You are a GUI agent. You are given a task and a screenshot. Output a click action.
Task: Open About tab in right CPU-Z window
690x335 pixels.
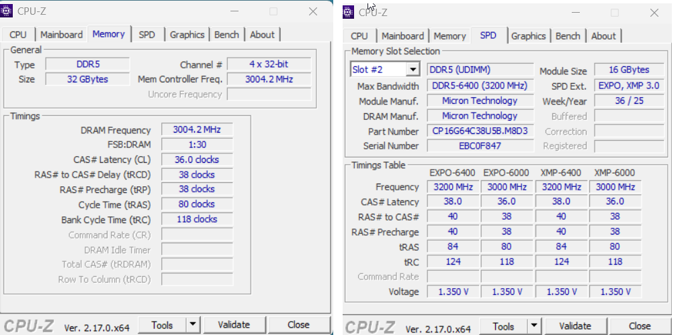604,36
